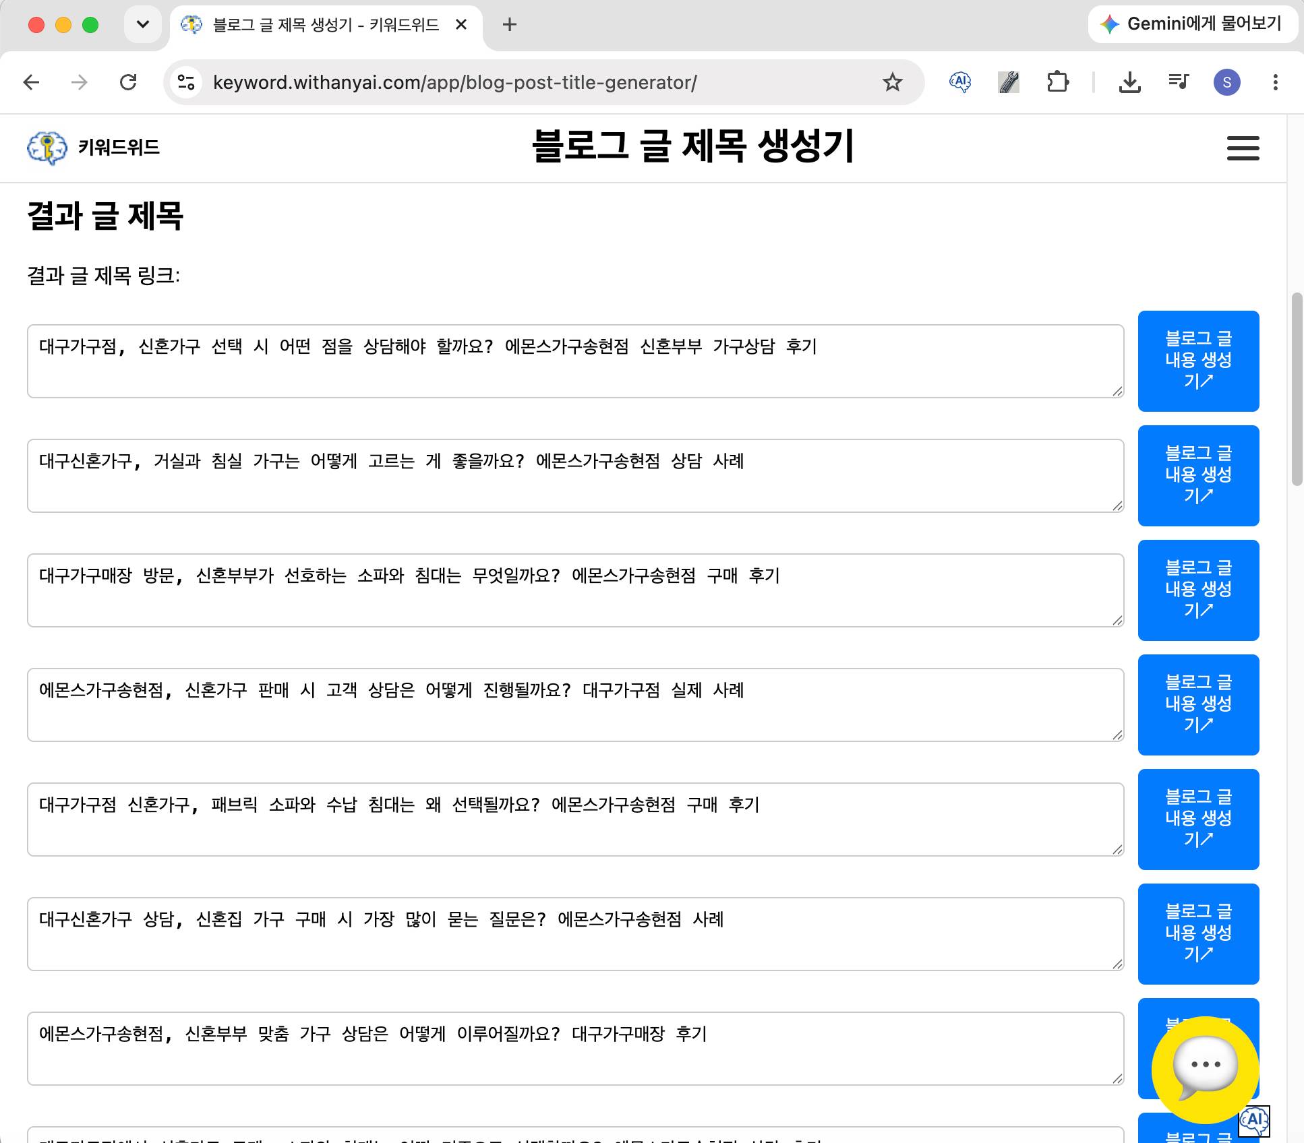Expand the tab search dropdown chevron

pyautogui.click(x=143, y=25)
